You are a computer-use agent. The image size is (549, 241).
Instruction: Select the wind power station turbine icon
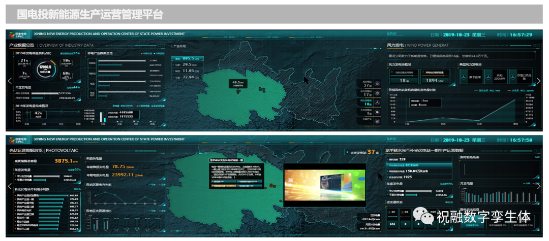pos(377,102)
